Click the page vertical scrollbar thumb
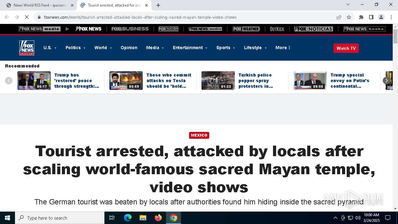 (x=395, y=37)
